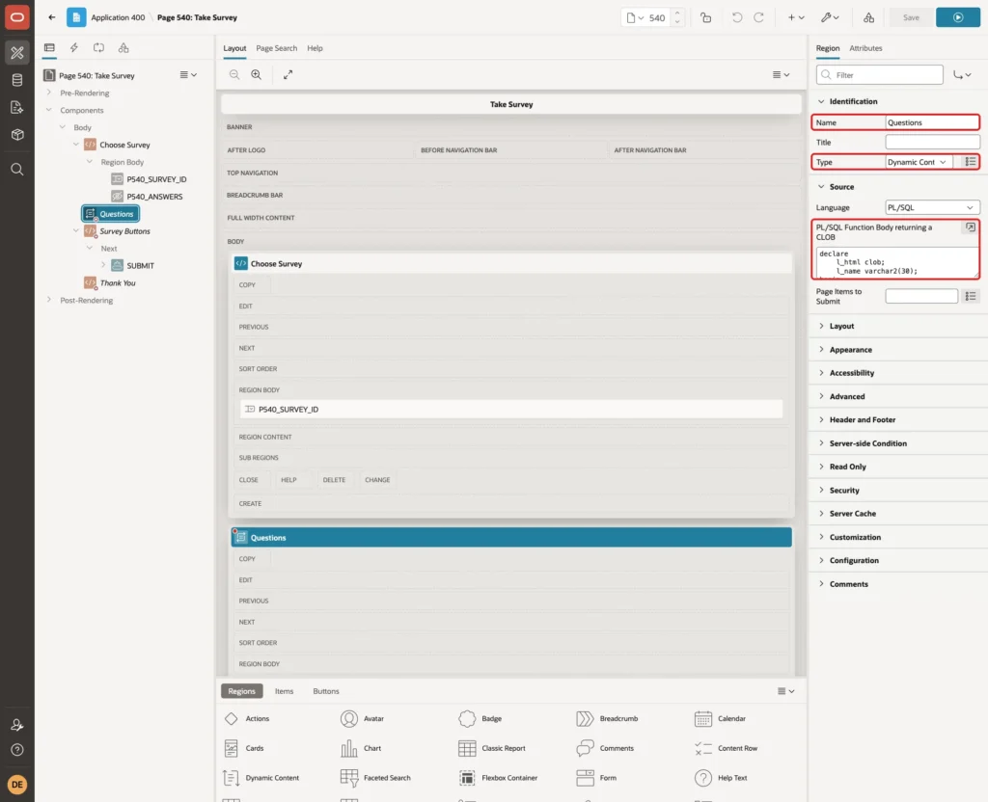Switch to the Page Shared Components tab icon
This screenshot has height=802, width=988.
point(123,47)
